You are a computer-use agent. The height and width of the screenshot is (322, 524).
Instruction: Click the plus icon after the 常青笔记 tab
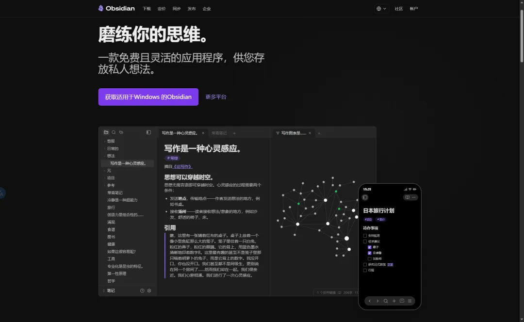click(x=234, y=133)
